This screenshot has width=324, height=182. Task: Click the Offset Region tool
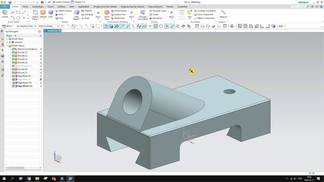click(x=118, y=11)
